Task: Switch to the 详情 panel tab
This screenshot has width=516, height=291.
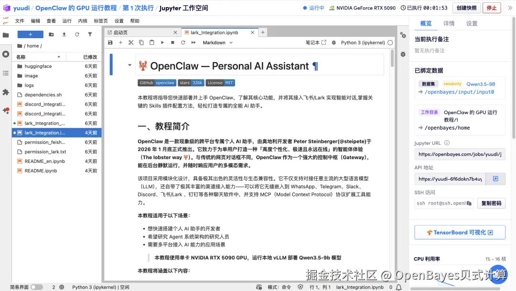Action: (449, 23)
